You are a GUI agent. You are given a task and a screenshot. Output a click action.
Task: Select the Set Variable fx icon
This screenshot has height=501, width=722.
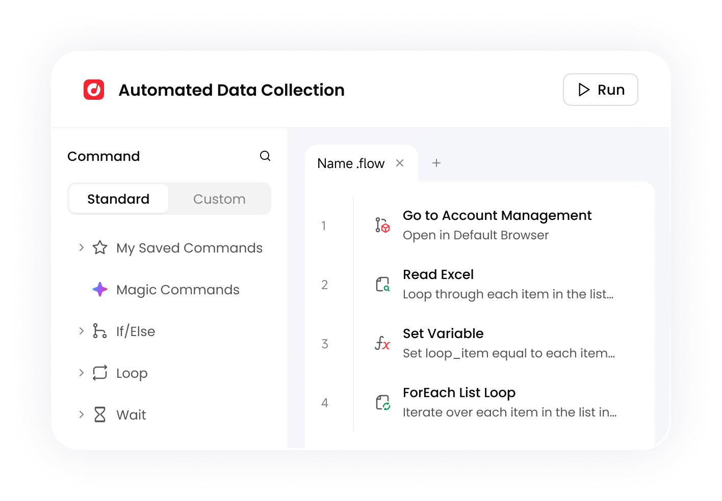pyautogui.click(x=382, y=343)
